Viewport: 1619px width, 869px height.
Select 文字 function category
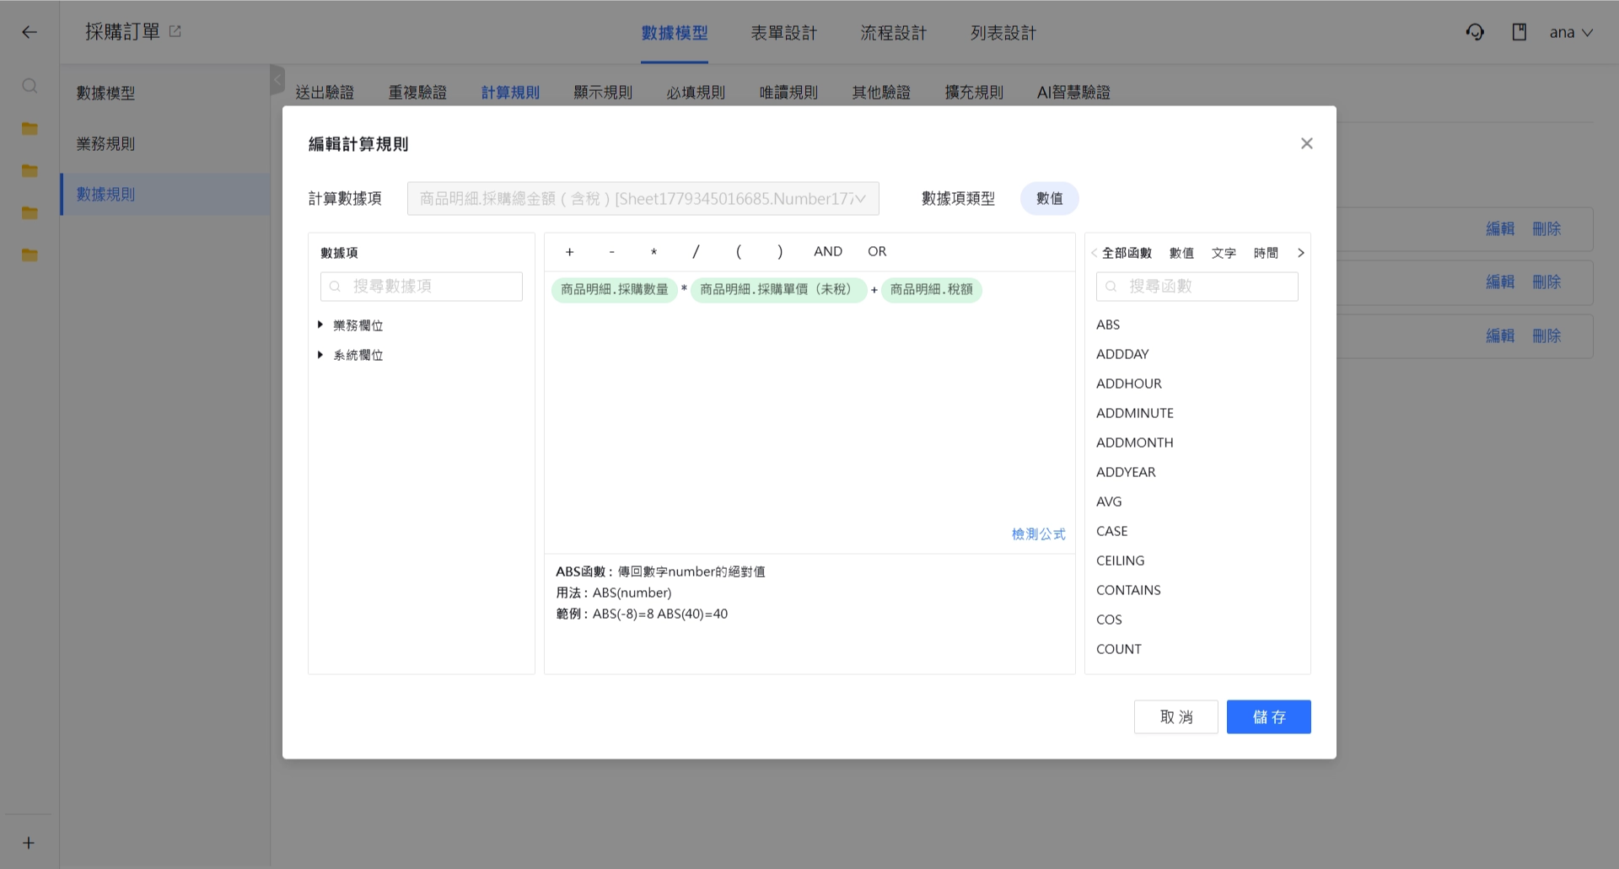click(1224, 253)
